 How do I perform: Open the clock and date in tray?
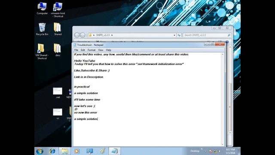coord(230,151)
